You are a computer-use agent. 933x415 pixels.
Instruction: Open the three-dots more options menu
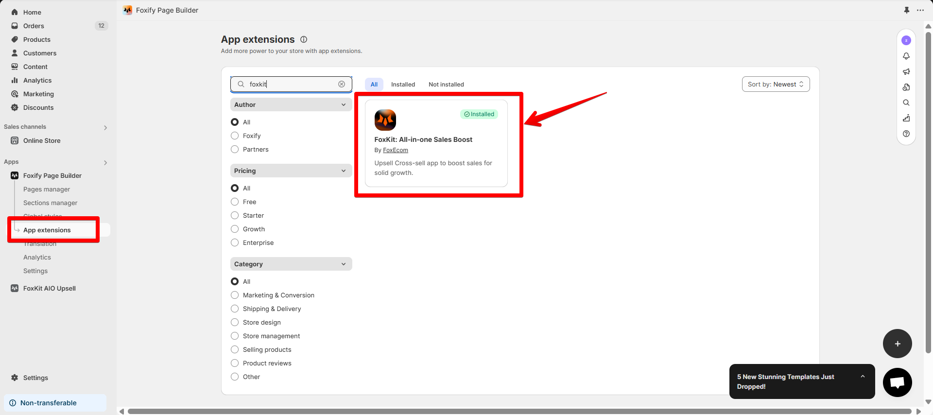[920, 10]
